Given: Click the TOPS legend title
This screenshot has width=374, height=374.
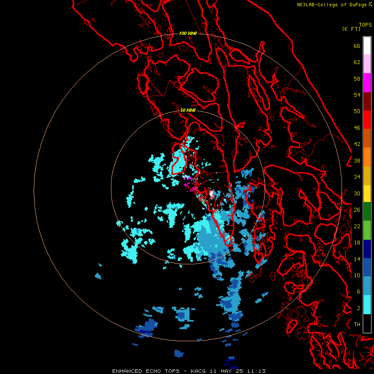Looking at the screenshot, I should [365, 25].
